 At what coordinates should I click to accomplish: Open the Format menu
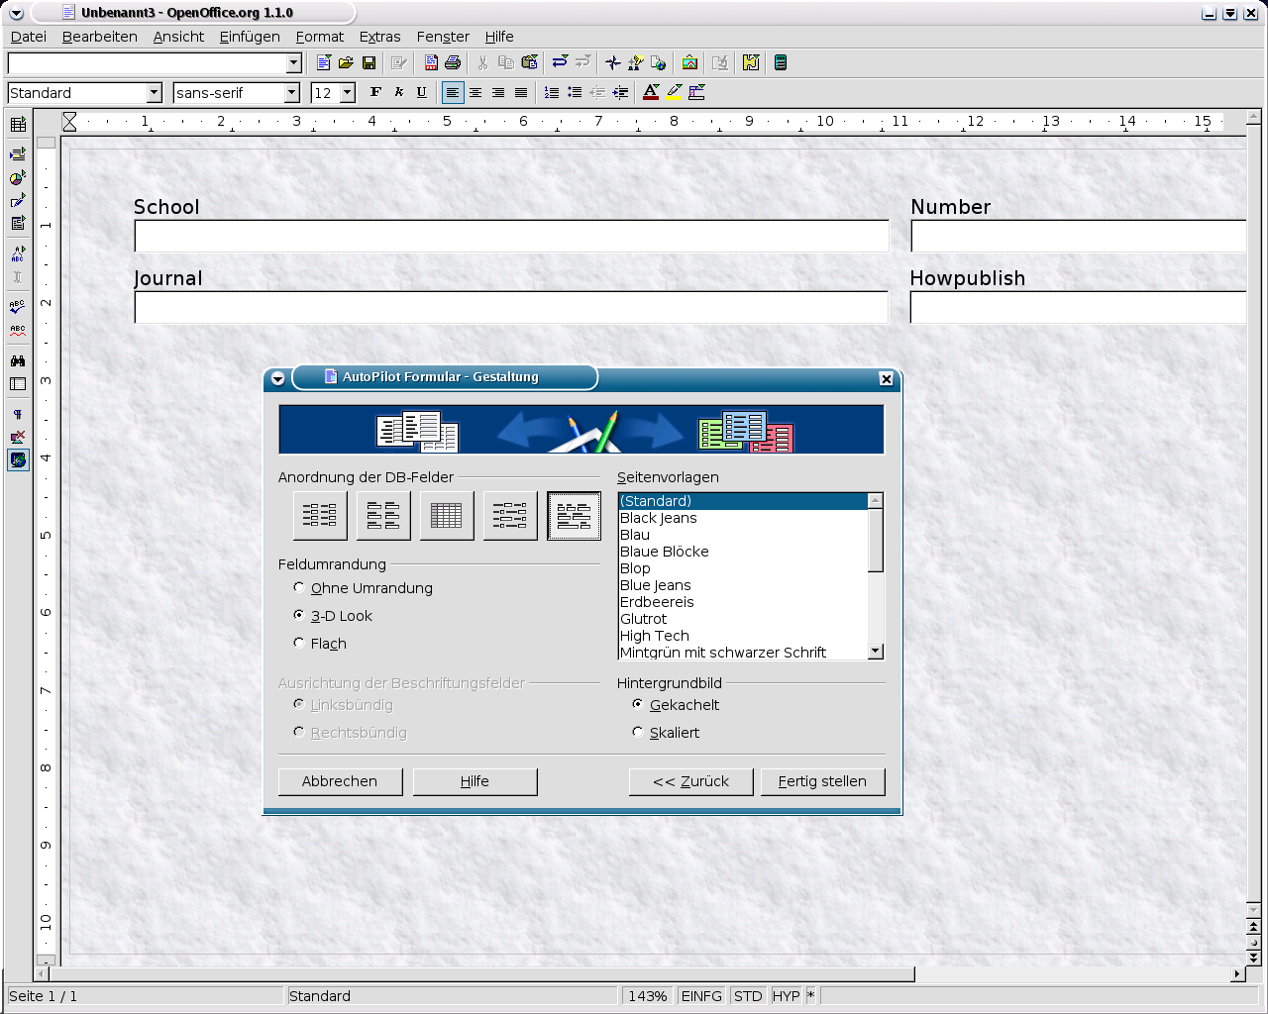pyautogui.click(x=319, y=37)
